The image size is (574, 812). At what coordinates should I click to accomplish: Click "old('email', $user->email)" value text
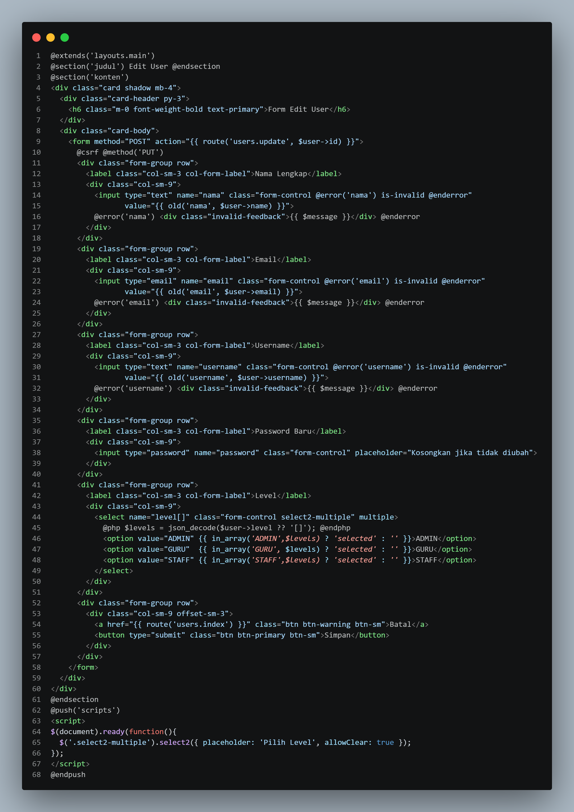(225, 292)
